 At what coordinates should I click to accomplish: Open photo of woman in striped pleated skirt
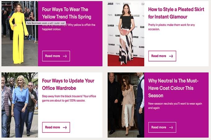pyautogui.click(x=126, y=34)
